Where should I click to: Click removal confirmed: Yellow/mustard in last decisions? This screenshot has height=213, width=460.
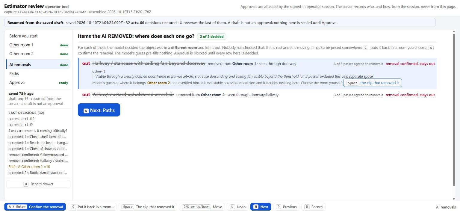tap(38, 155)
